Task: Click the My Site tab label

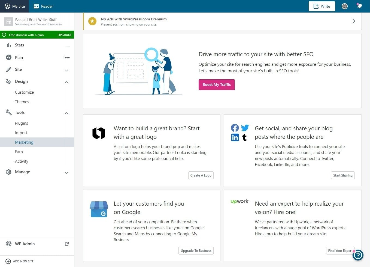Action: [19, 6]
